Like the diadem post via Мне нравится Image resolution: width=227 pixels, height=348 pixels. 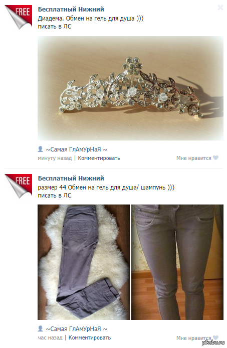pos(193,158)
